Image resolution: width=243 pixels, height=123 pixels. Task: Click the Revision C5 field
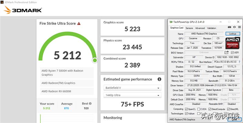[x=218, y=38]
